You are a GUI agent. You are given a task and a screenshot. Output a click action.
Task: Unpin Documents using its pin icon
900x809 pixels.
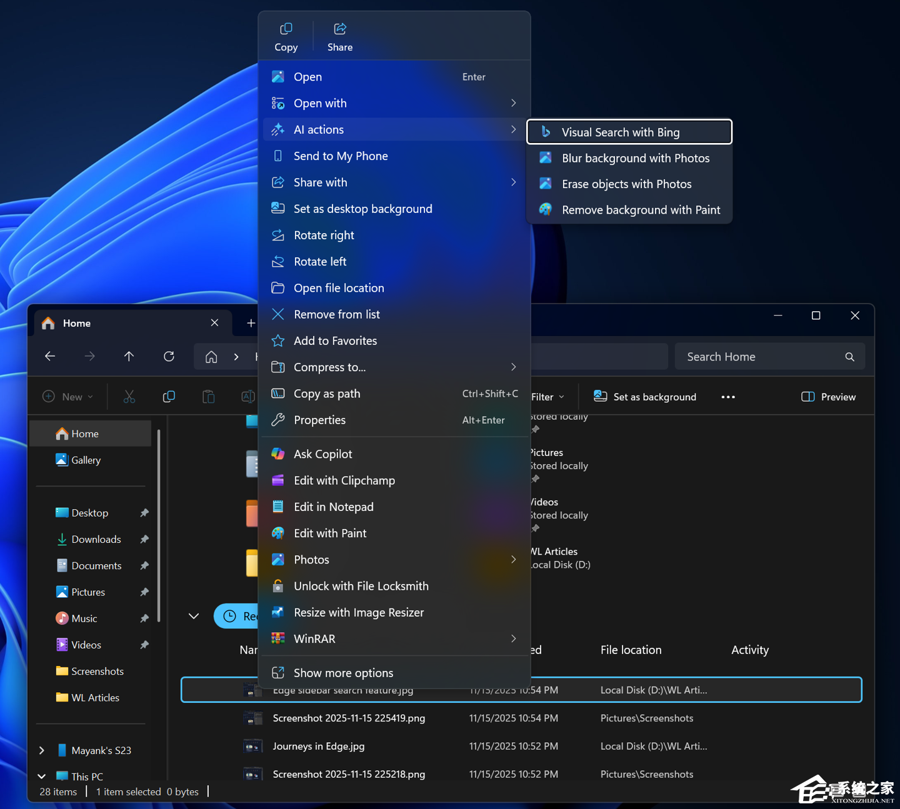pyautogui.click(x=144, y=566)
